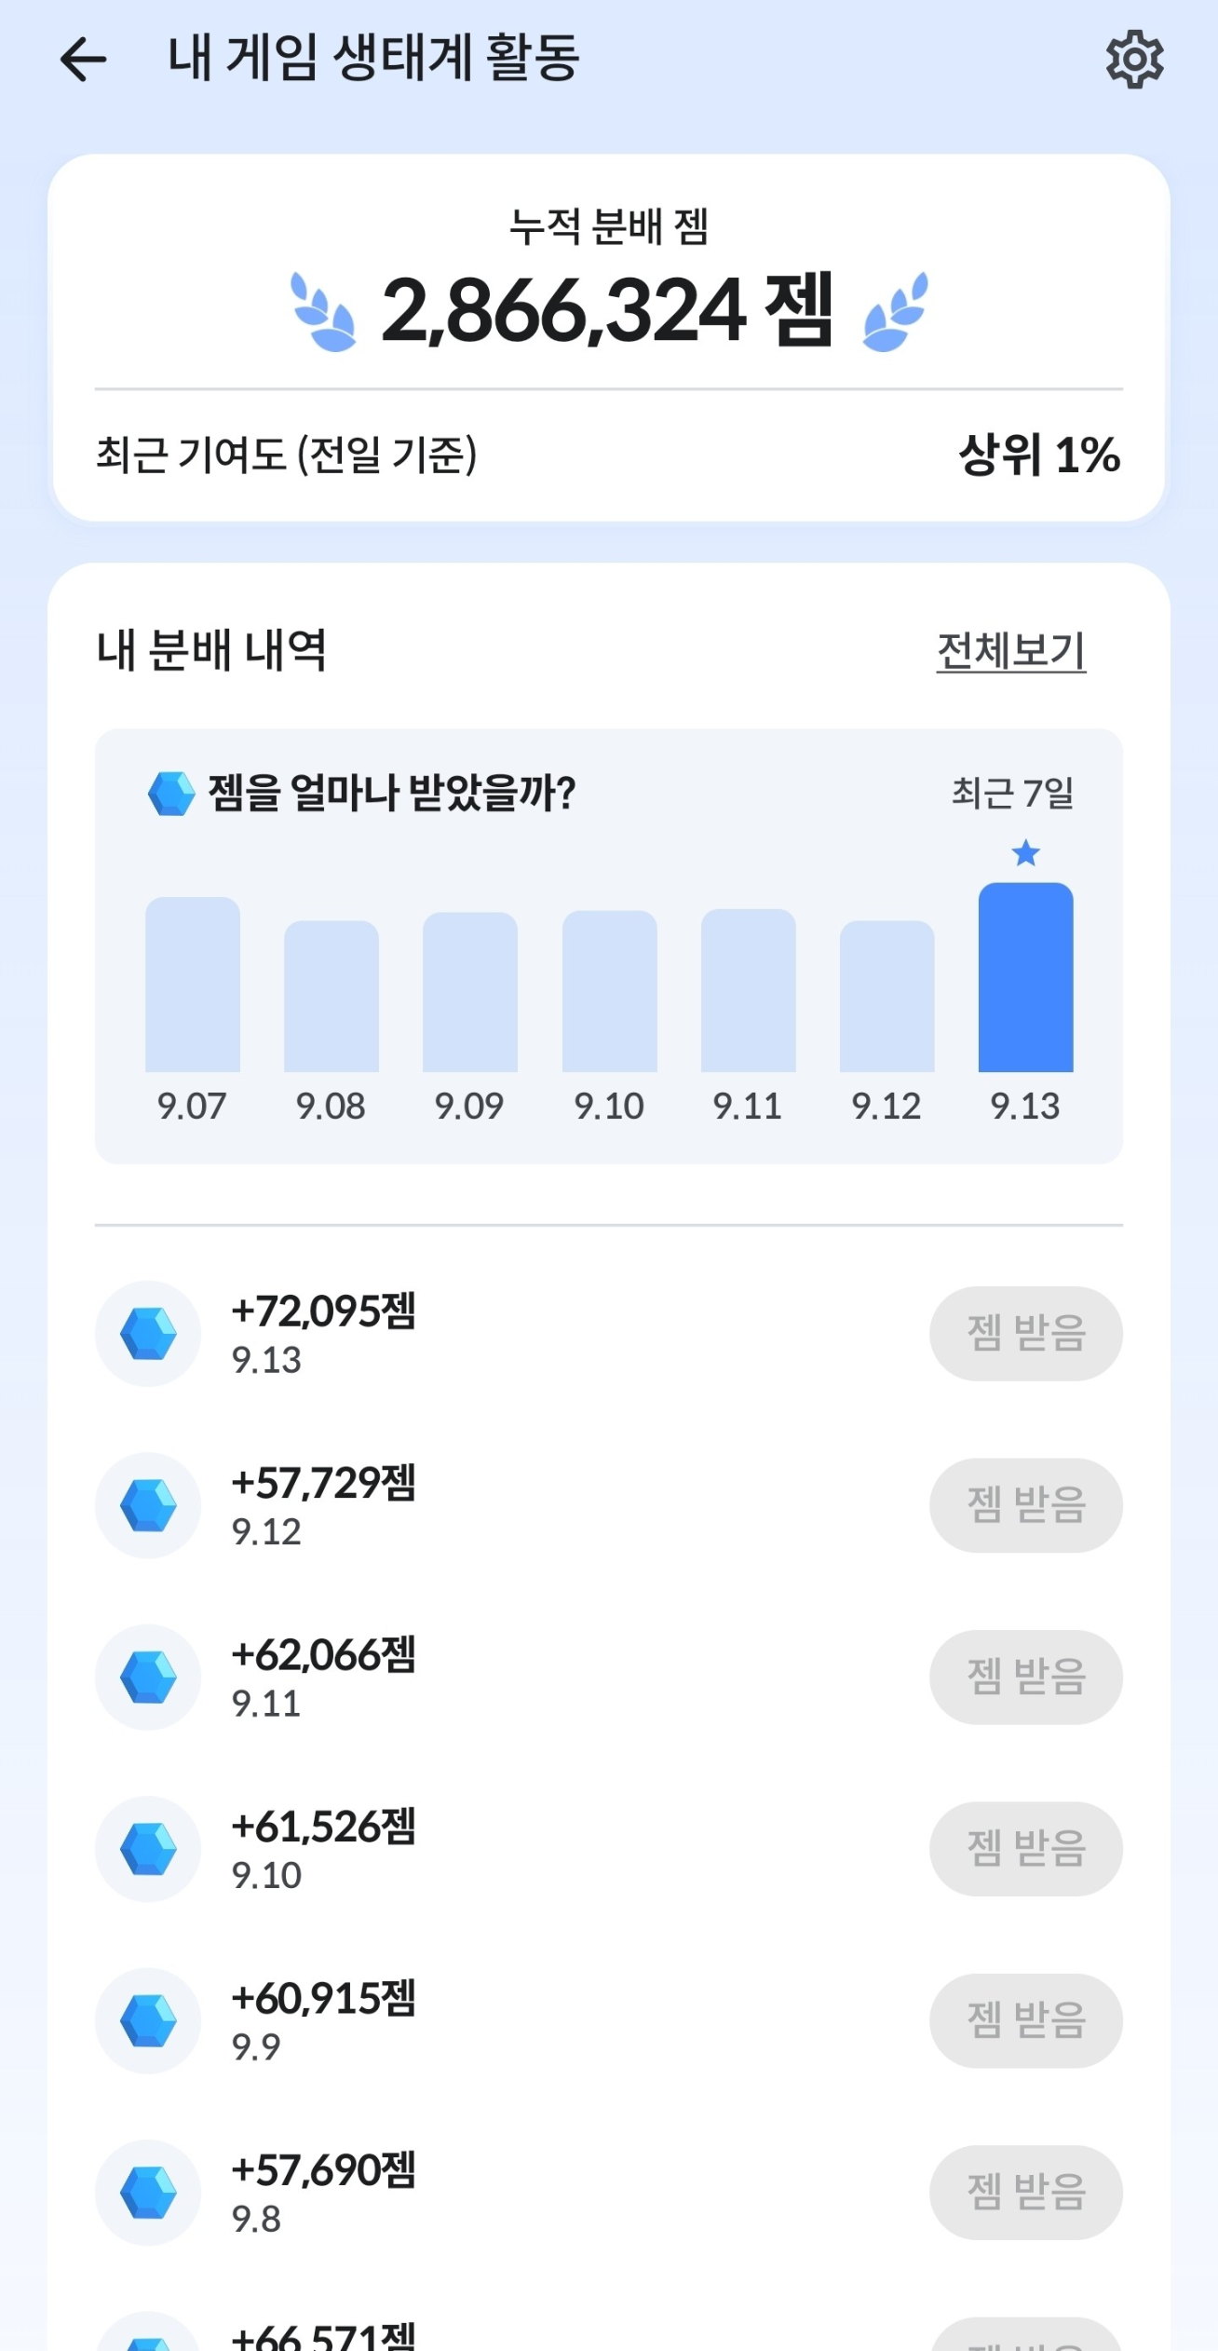The height and width of the screenshot is (2351, 1218).
Task: Tap the gem icon beside chart title
Action: pos(171,794)
